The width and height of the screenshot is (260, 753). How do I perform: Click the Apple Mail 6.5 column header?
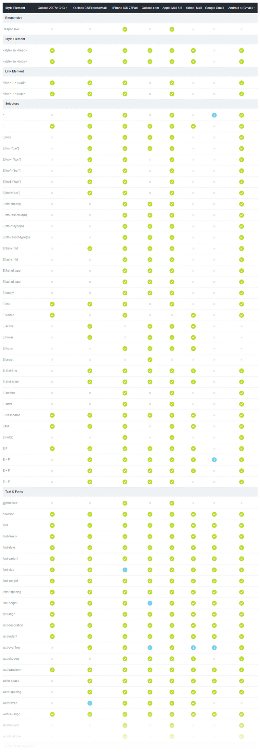tap(172, 8)
